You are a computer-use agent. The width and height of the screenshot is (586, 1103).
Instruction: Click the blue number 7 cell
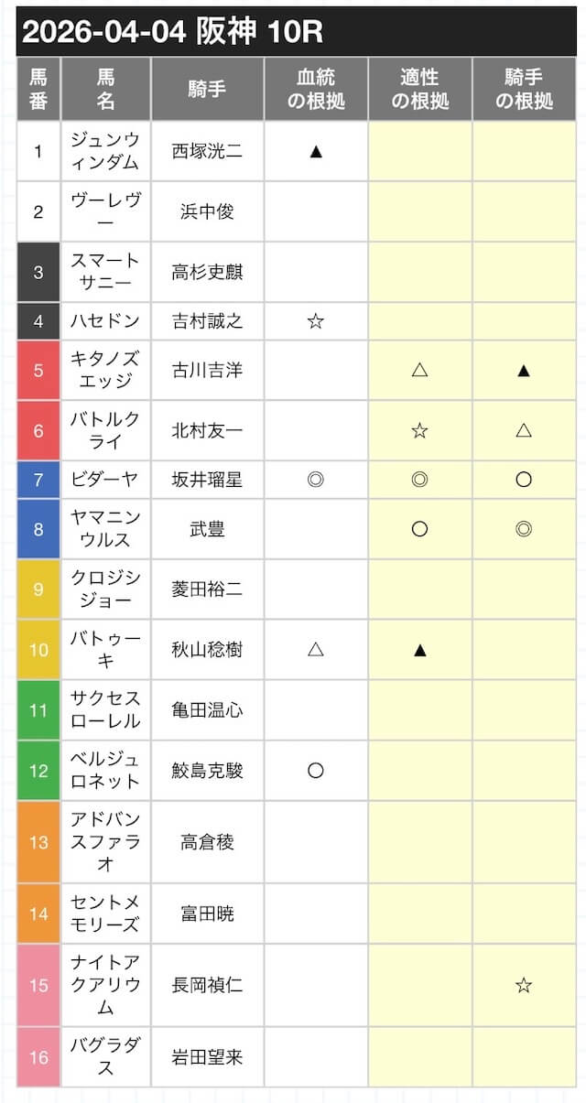click(x=38, y=480)
